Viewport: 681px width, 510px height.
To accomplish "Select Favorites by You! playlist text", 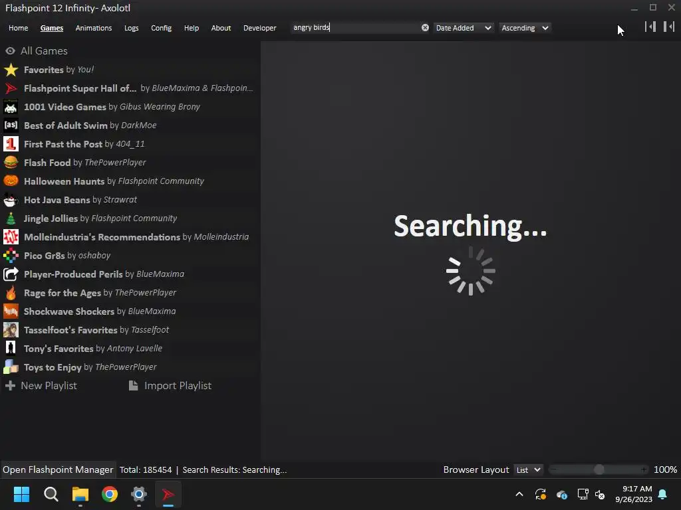I will (x=59, y=70).
